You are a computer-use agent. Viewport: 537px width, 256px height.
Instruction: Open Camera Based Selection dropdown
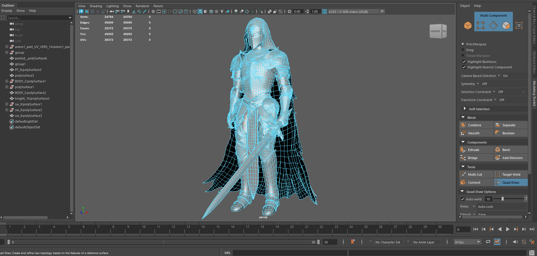499,75
